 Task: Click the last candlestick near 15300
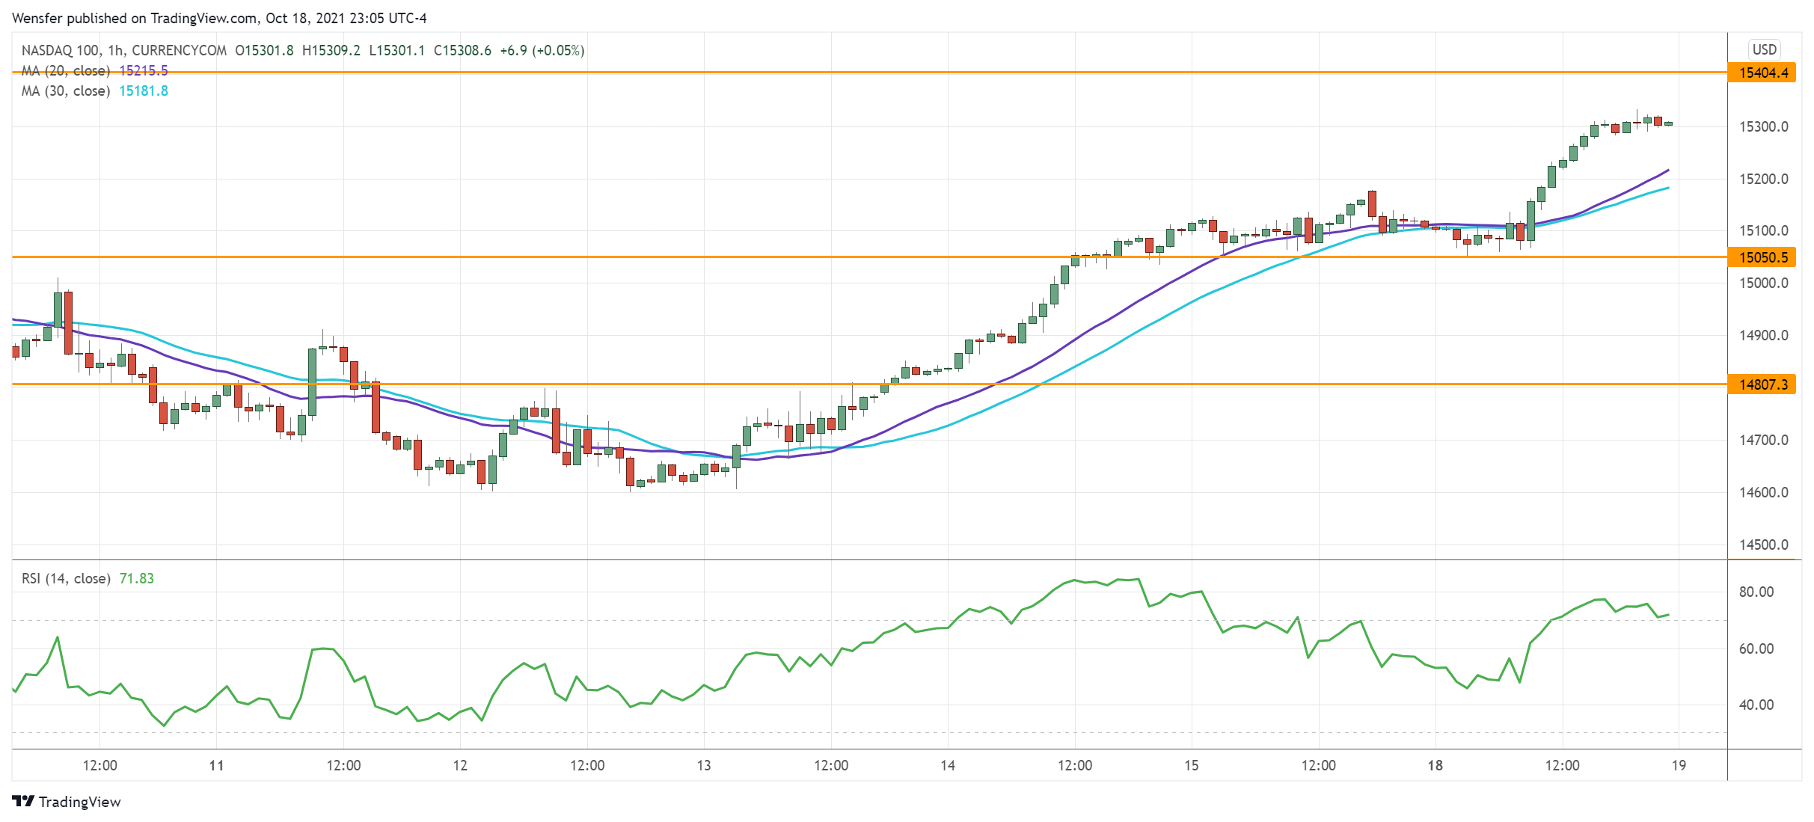[x=1668, y=123]
